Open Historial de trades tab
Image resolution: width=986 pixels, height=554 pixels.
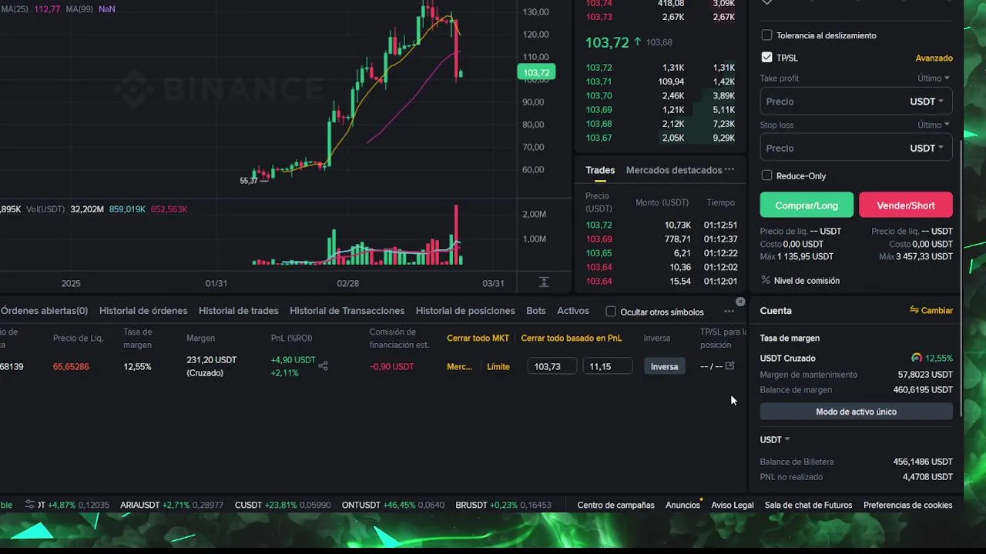pos(239,311)
